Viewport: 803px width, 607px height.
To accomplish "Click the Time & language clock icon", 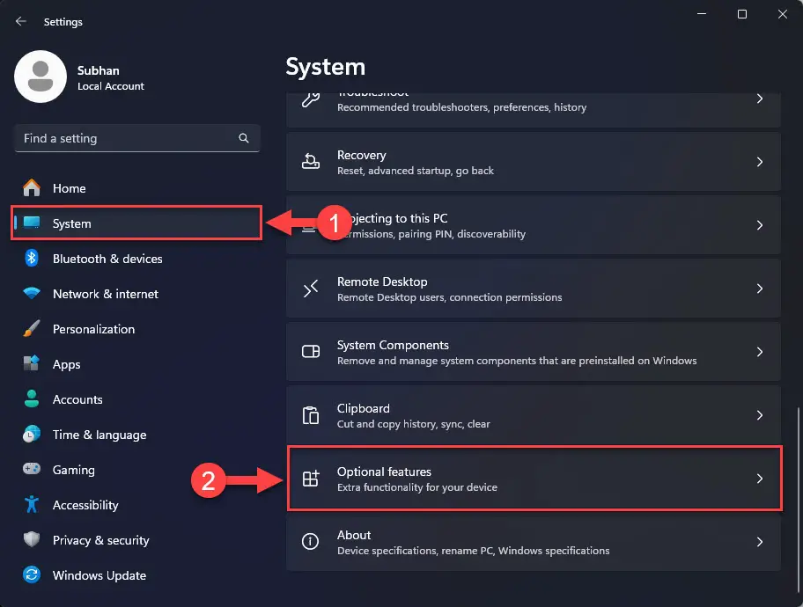I will point(32,434).
